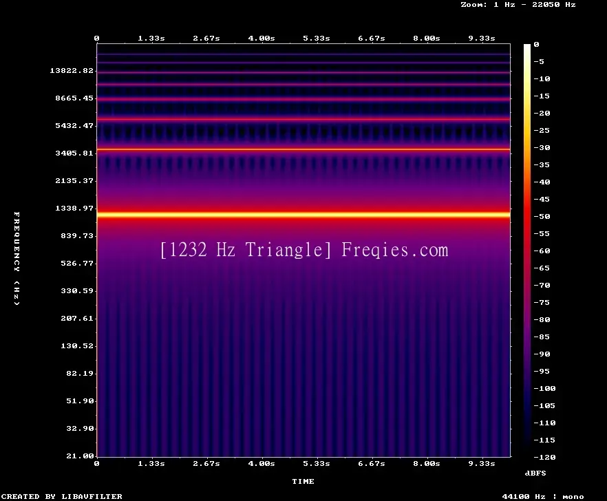The image size is (607, 501).
Task: Click the 526.77 frequency label
Action: click(77, 263)
